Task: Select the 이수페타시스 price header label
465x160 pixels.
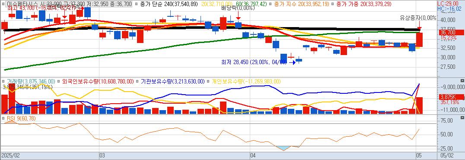Action: point(69,4)
